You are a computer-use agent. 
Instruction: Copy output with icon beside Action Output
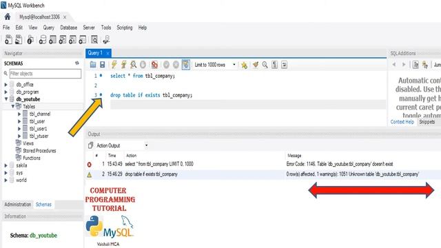click(90, 145)
